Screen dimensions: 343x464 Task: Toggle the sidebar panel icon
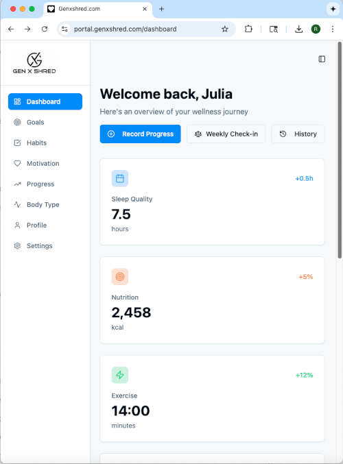322,59
